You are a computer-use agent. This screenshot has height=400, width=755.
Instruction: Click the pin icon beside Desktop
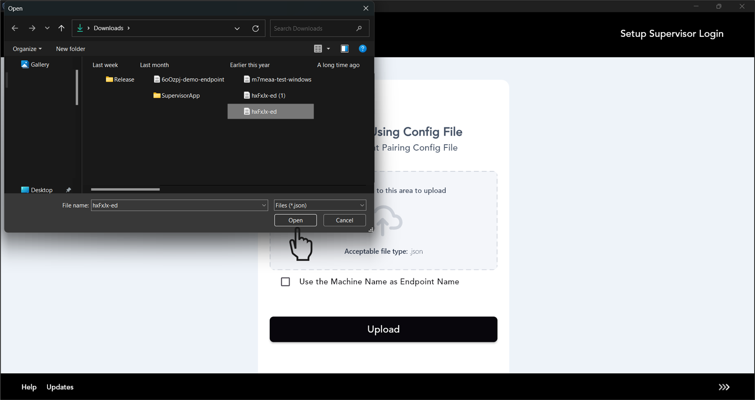point(68,190)
